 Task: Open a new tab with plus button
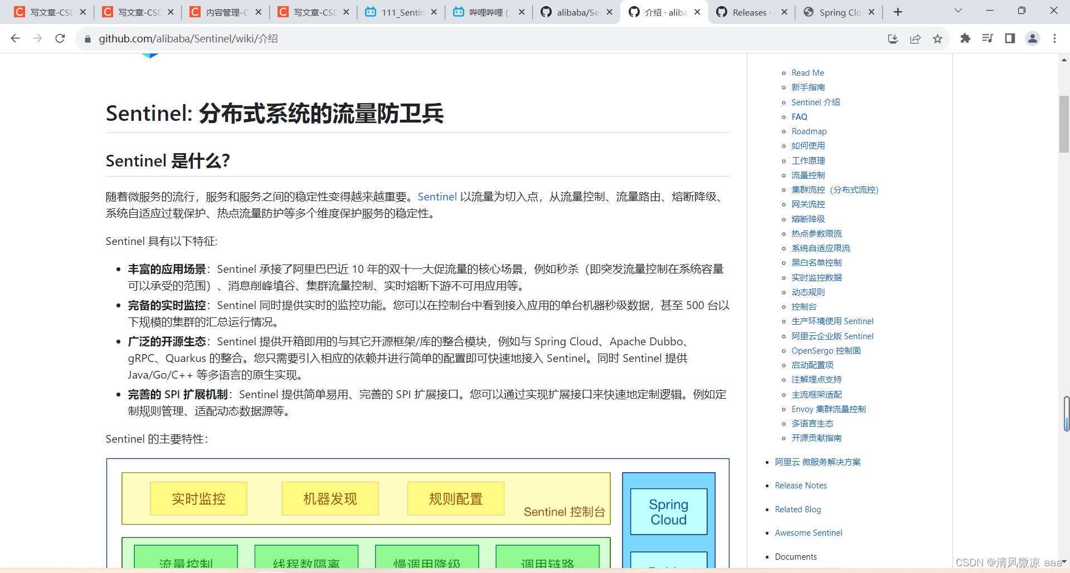click(898, 12)
